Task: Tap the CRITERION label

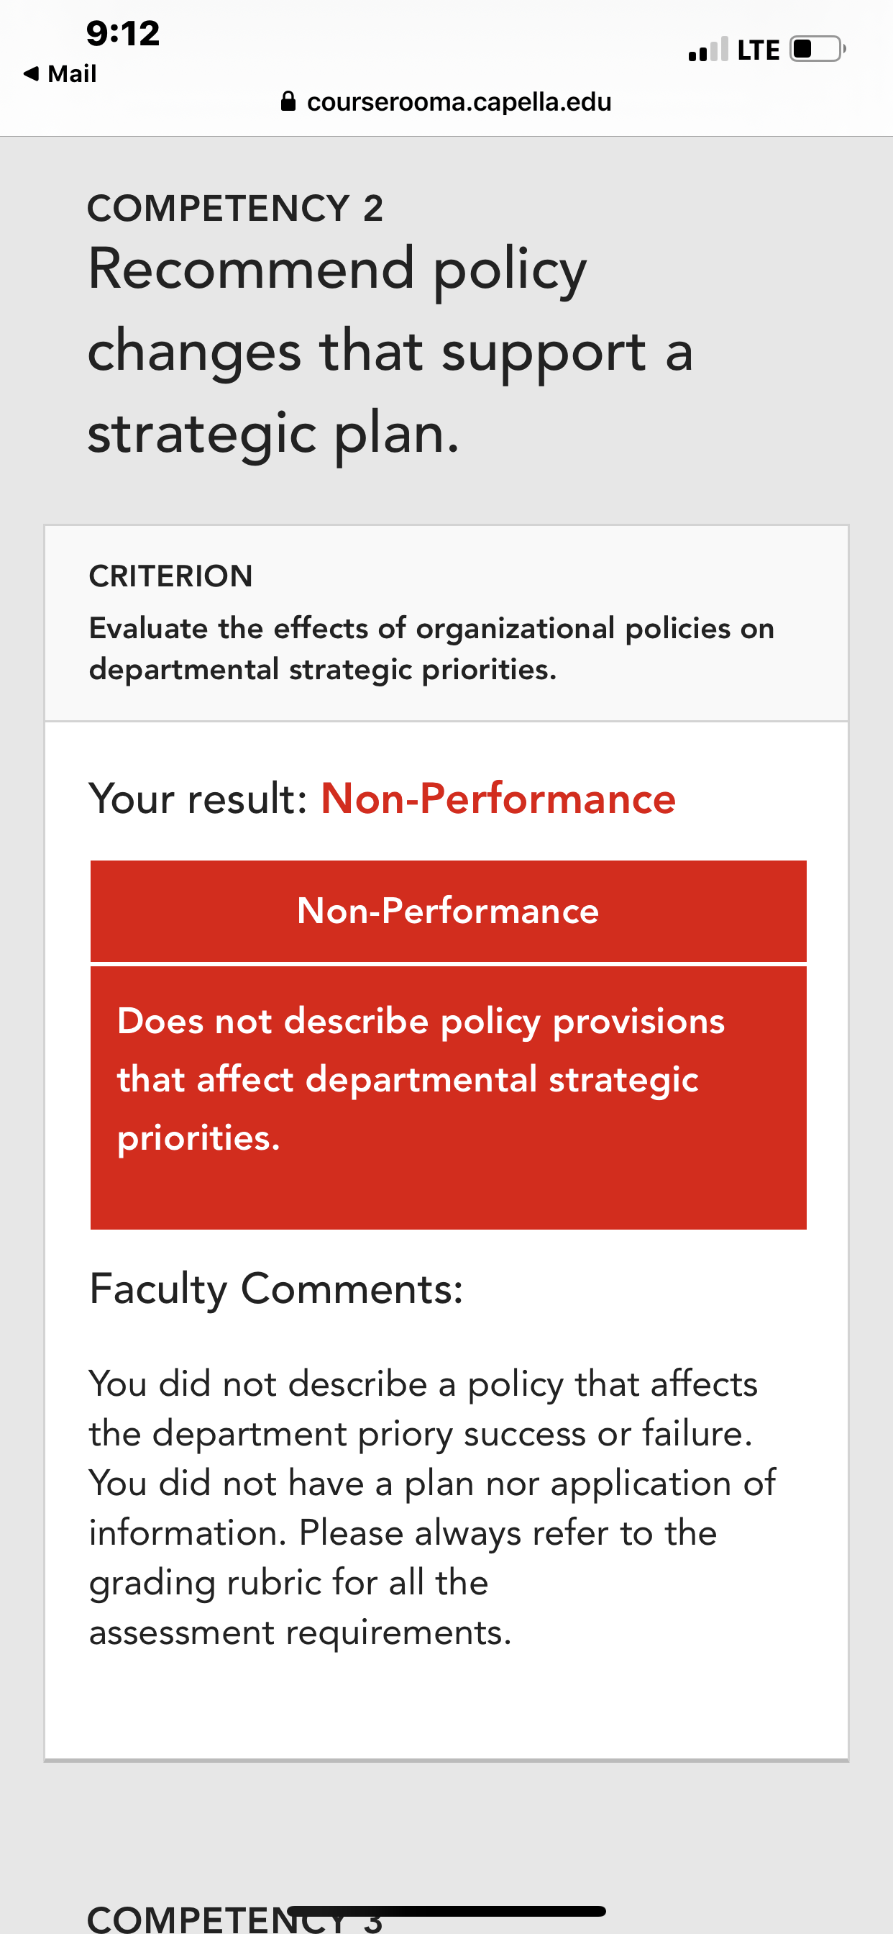Action: pyautogui.click(x=171, y=576)
